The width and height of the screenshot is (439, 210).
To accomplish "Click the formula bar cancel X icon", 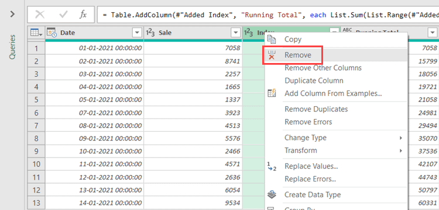I will [x=40, y=15].
